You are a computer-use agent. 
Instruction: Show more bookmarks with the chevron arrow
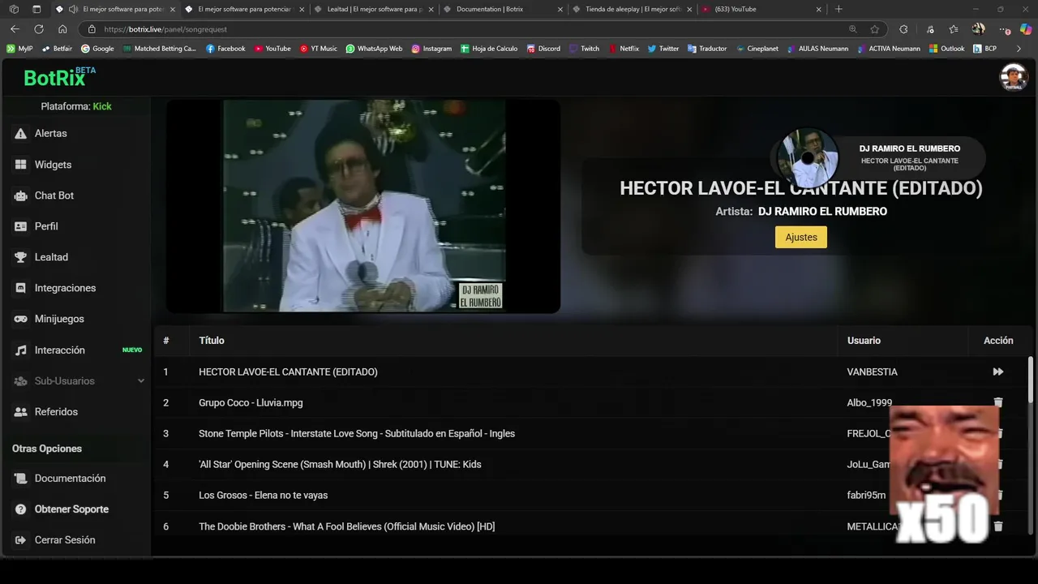coord(1019,49)
